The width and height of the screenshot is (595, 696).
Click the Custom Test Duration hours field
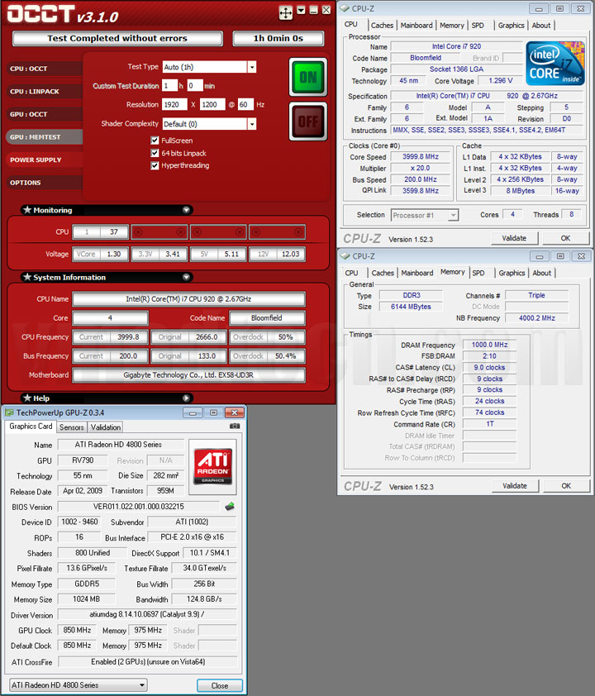[x=169, y=85]
